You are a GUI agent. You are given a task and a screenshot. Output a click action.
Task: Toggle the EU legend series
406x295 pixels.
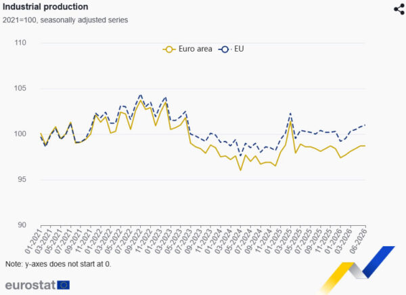[231, 49]
